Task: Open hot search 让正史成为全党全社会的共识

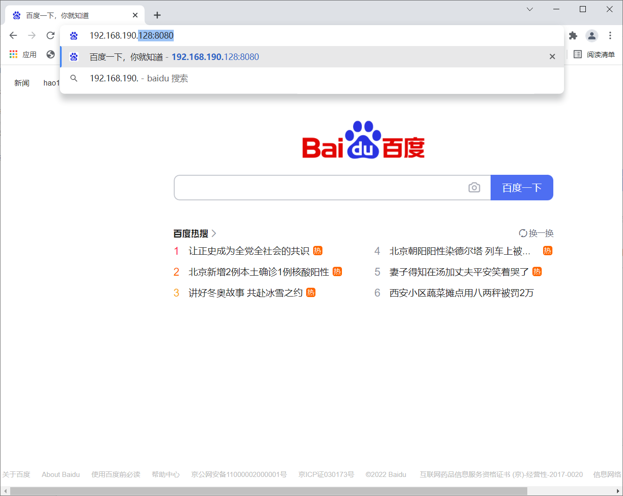Action: 249,251
